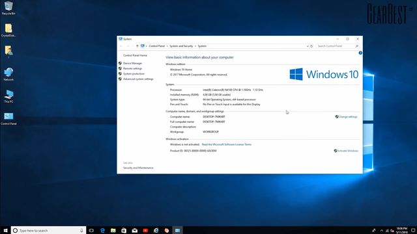Click the search magnifier icon

357,46
